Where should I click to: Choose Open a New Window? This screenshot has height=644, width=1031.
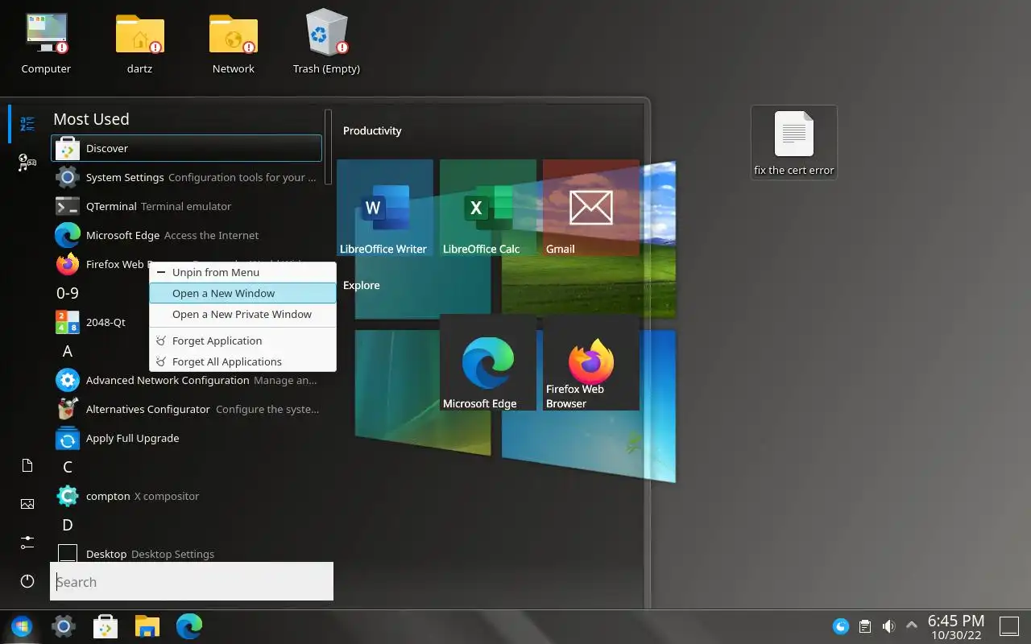pos(242,293)
